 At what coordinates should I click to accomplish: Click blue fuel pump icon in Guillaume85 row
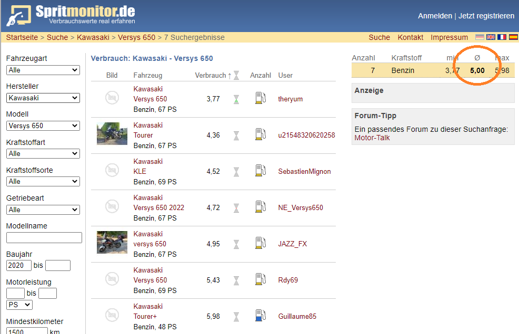261,316
